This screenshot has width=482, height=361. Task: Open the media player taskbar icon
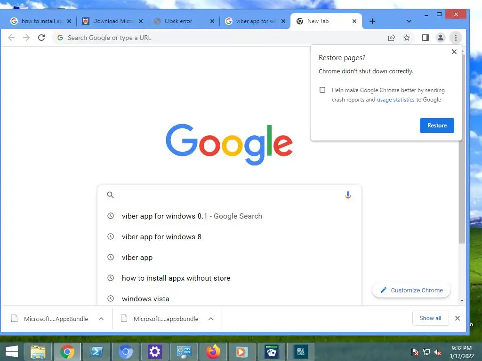(241, 352)
